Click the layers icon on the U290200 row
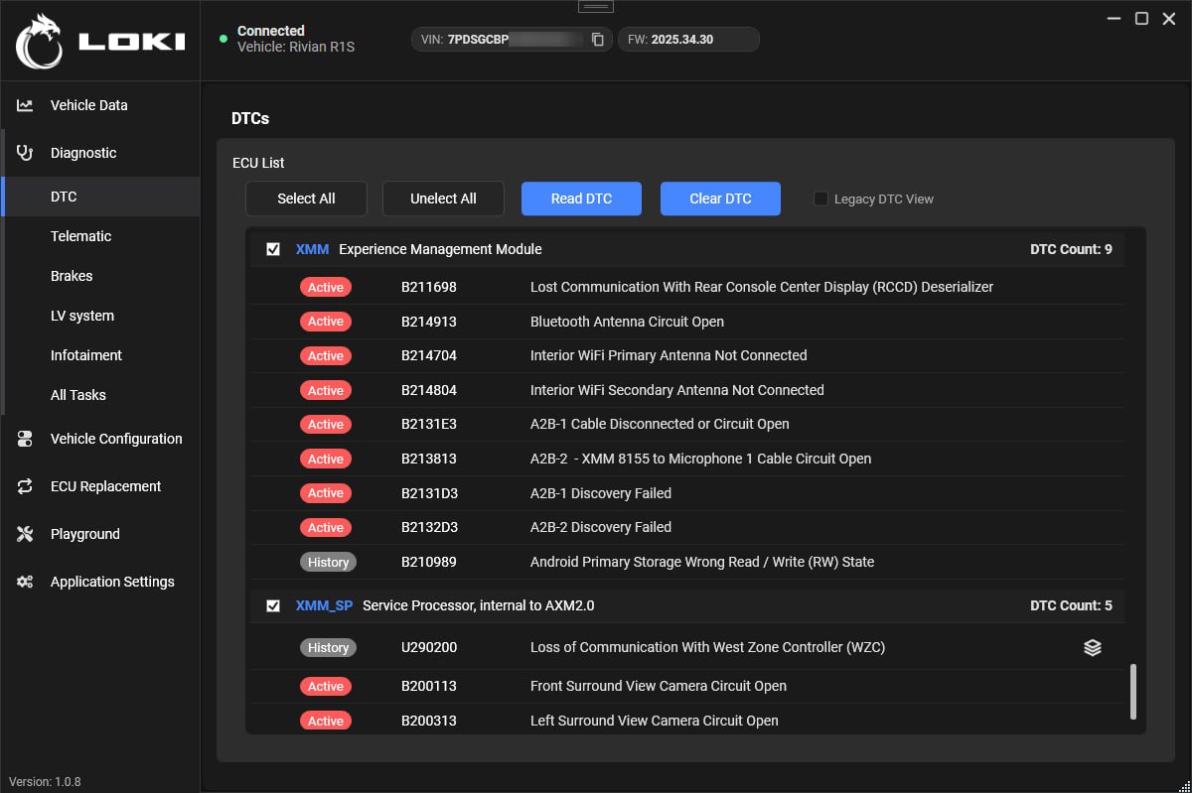The width and height of the screenshot is (1192, 793). 1093,647
